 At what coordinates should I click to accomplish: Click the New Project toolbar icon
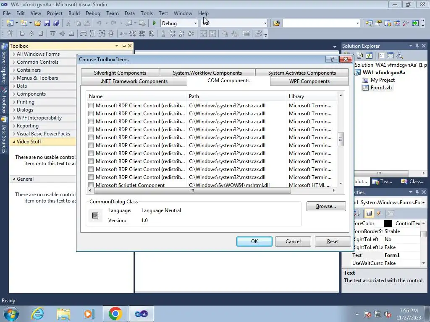(x=10, y=23)
